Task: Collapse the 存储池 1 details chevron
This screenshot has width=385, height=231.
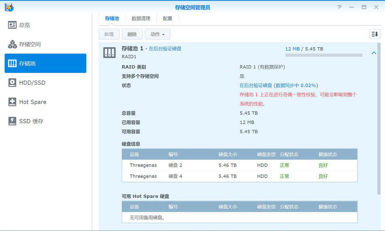Action: point(374,53)
